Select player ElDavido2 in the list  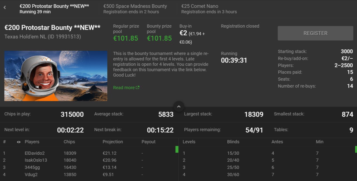(x=35, y=153)
